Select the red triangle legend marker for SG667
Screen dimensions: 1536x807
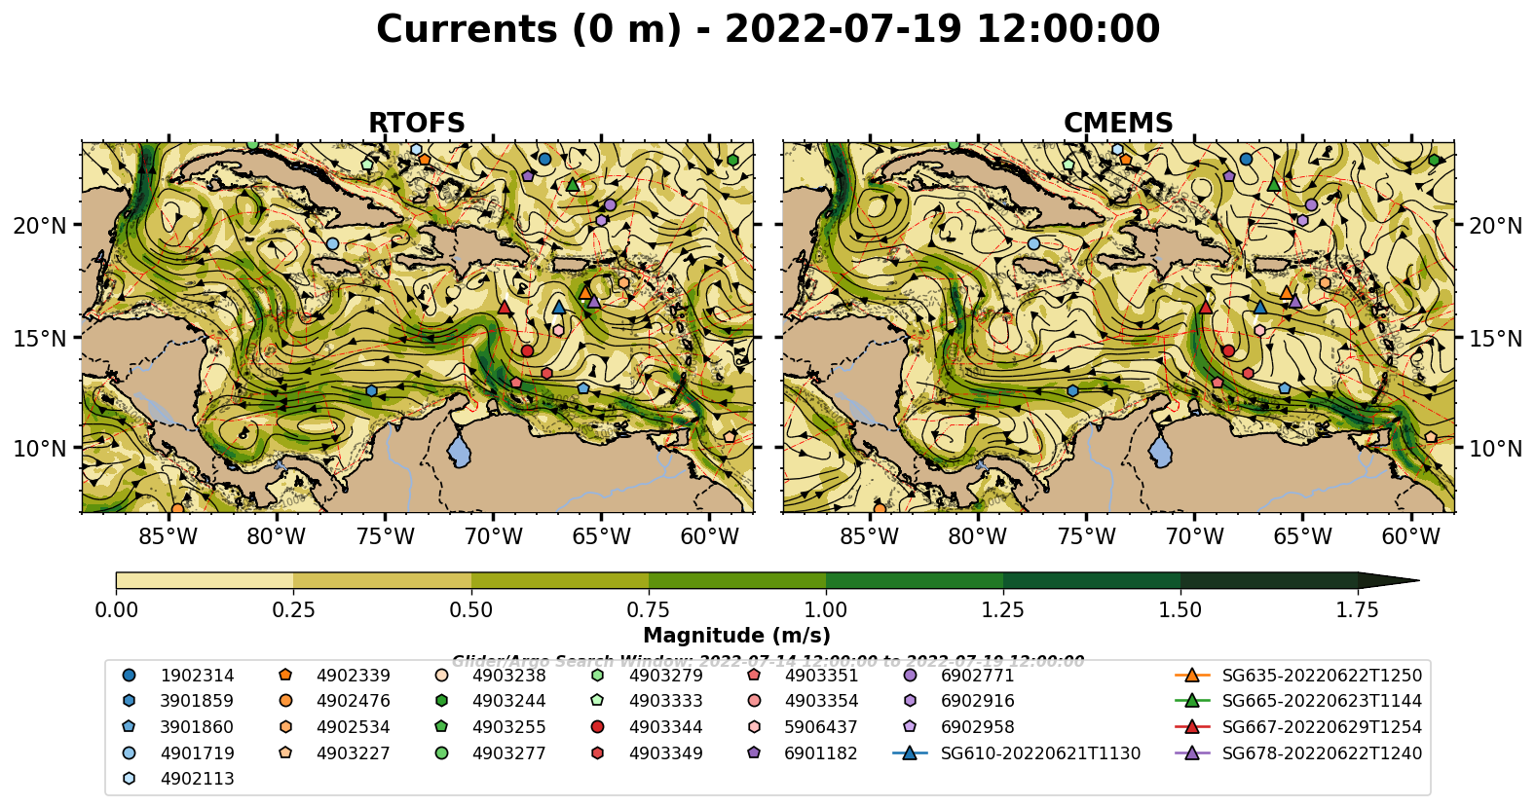pyautogui.click(x=1191, y=726)
